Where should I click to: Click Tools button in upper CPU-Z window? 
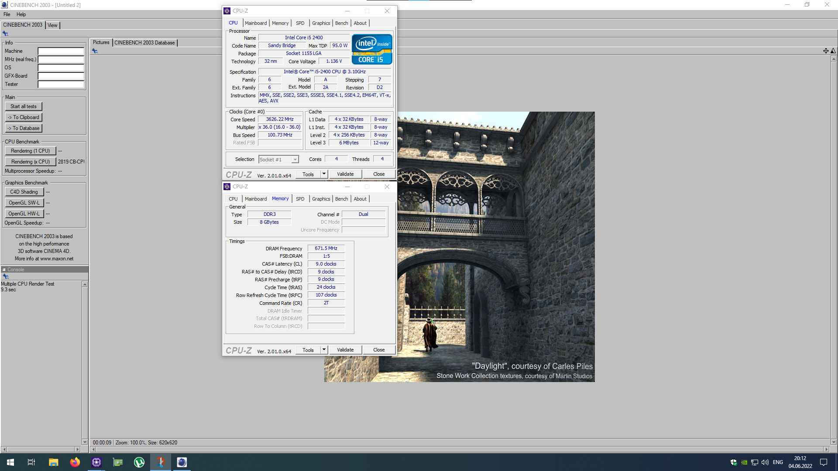[308, 174]
